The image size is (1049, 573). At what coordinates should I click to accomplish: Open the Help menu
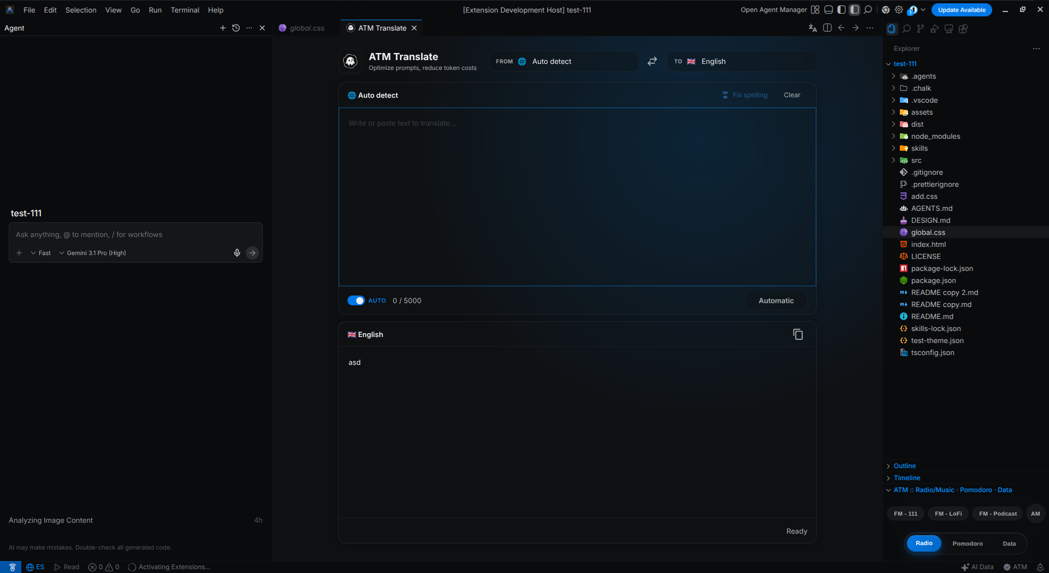point(216,10)
